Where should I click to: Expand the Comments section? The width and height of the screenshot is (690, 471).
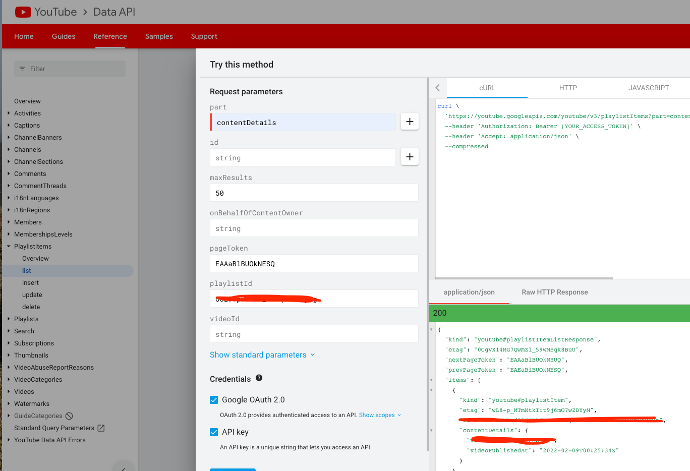coord(9,174)
